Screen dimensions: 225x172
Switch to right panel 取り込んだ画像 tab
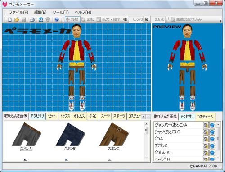click(x=165, y=117)
